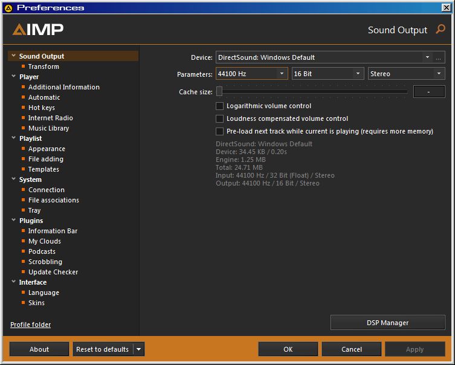Click the About button
Image resolution: width=455 pixels, height=365 pixels.
pos(39,349)
